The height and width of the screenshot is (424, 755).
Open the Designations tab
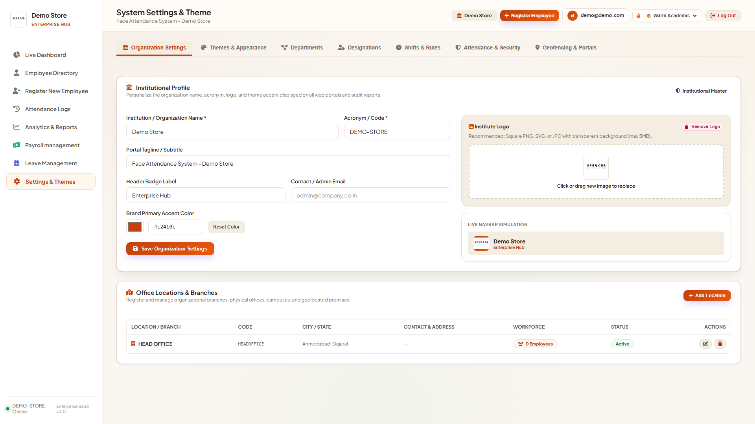point(359,48)
